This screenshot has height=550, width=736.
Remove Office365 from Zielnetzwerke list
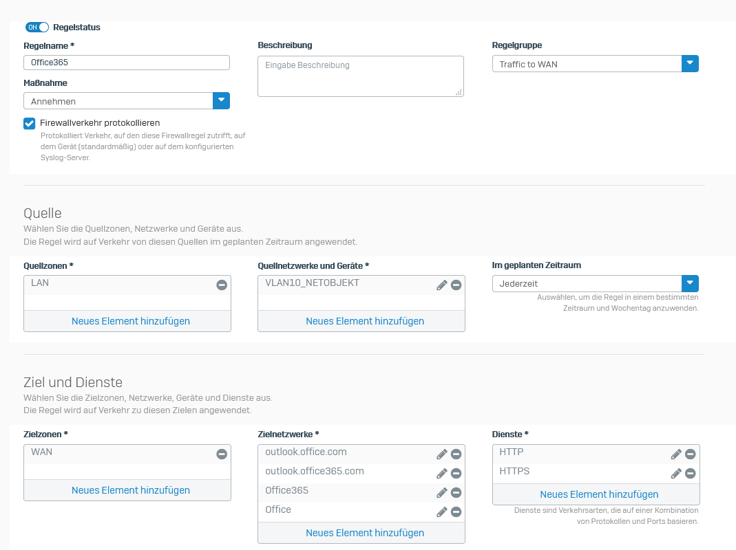pos(456,493)
